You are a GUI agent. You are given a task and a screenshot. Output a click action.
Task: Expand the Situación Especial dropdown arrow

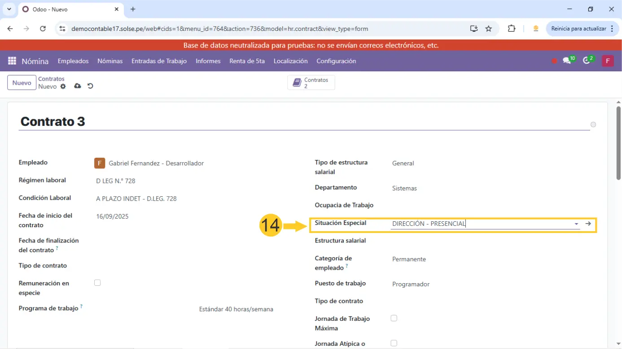click(x=576, y=224)
